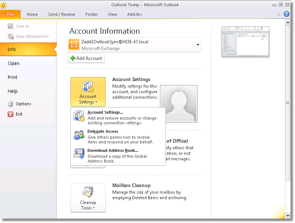Select Print in the backstage menu
This screenshot has width=295, height=223.
tap(13, 77)
